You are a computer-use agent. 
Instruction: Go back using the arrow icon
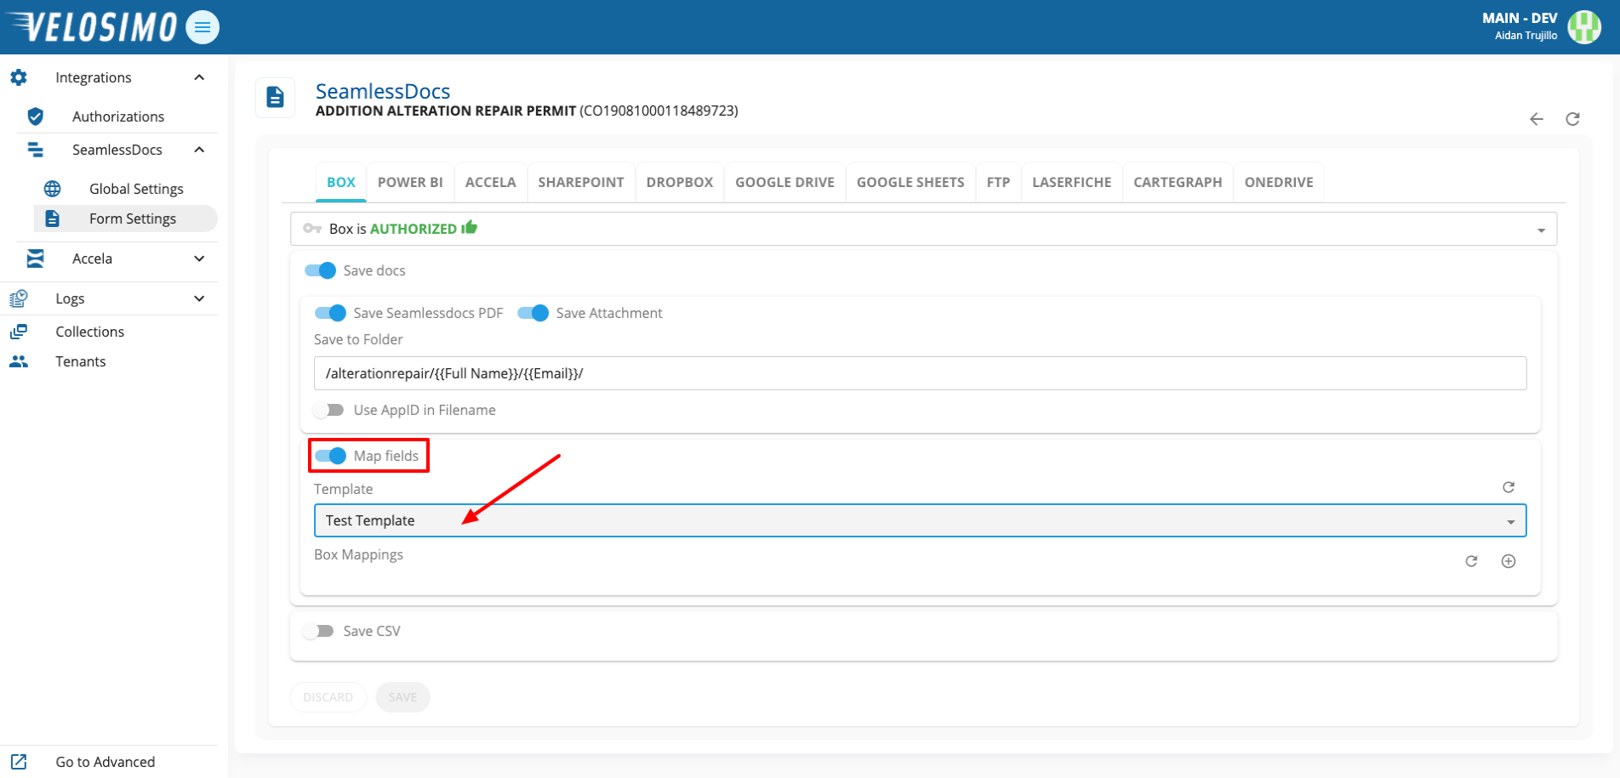(x=1537, y=119)
